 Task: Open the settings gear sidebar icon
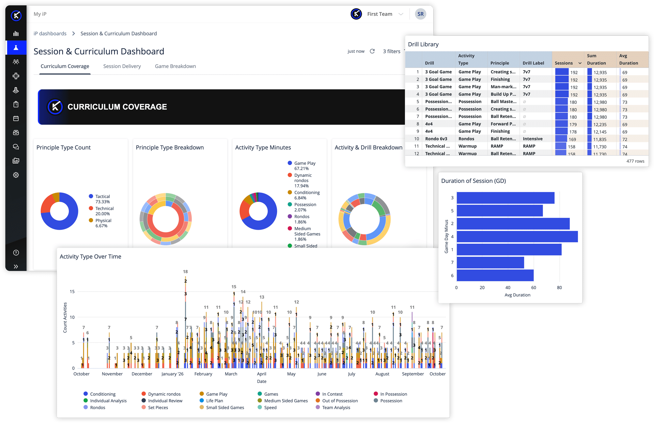click(16, 175)
